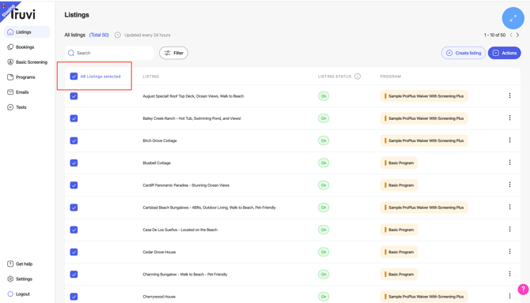Screen dimensions: 530x303
Task: Open more options for Carlsbad Beach Bungalows
Action: point(509,207)
